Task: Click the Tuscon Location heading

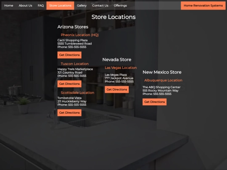Action: coord(75,64)
